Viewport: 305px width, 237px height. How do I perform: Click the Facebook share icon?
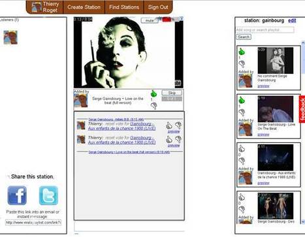(x=17, y=195)
